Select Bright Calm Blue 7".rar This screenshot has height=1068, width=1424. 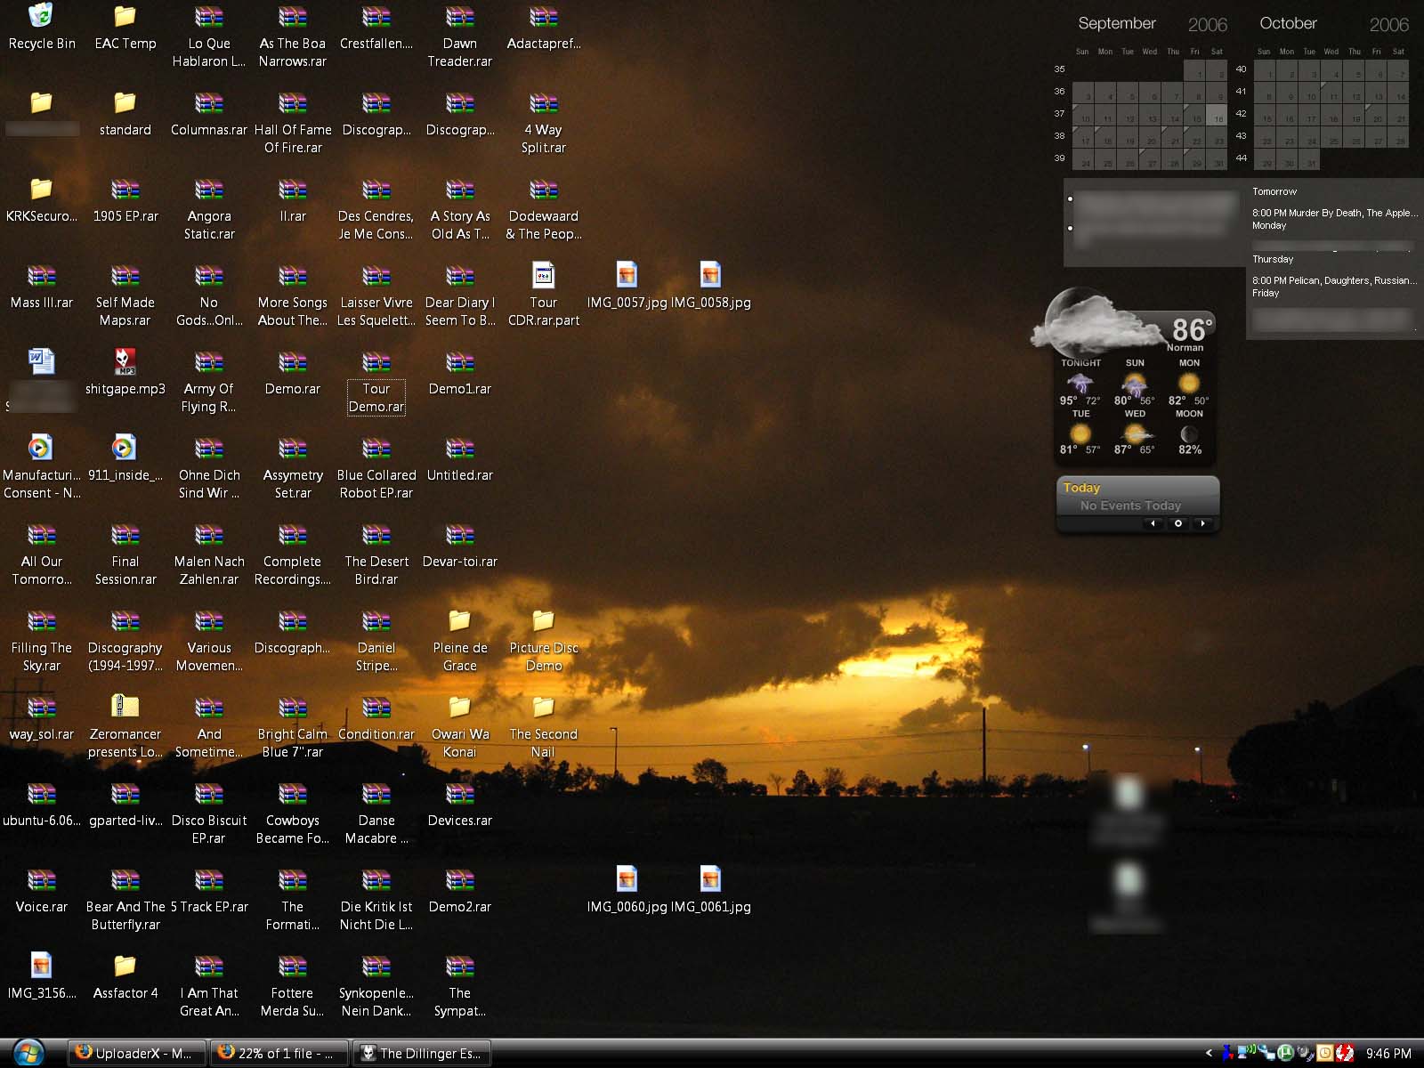pyautogui.click(x=292, y=726)
